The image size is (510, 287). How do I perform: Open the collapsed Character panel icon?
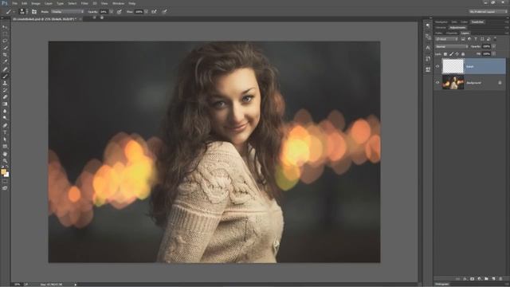tap(428, 48)
